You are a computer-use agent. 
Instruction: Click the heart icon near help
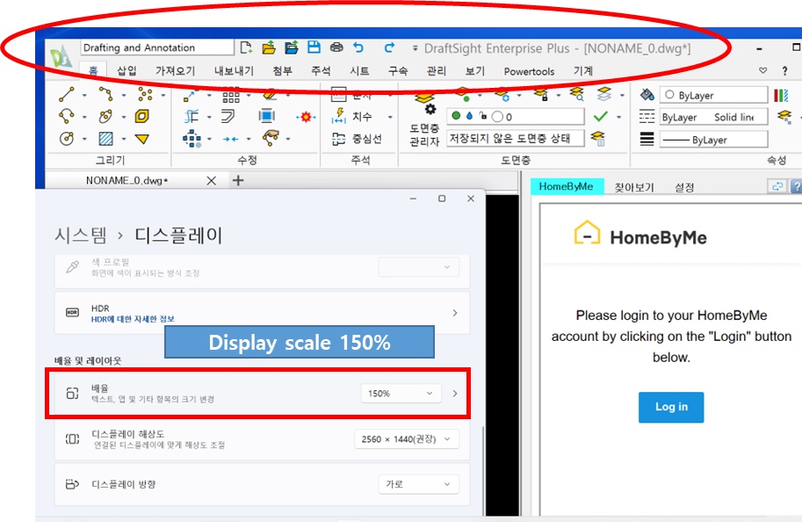pos(762,70)
